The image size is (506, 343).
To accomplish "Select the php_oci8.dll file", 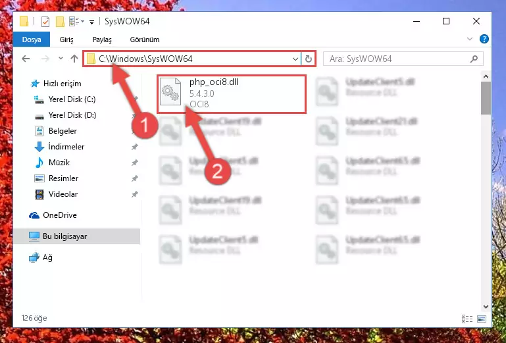I will point(232,93).
